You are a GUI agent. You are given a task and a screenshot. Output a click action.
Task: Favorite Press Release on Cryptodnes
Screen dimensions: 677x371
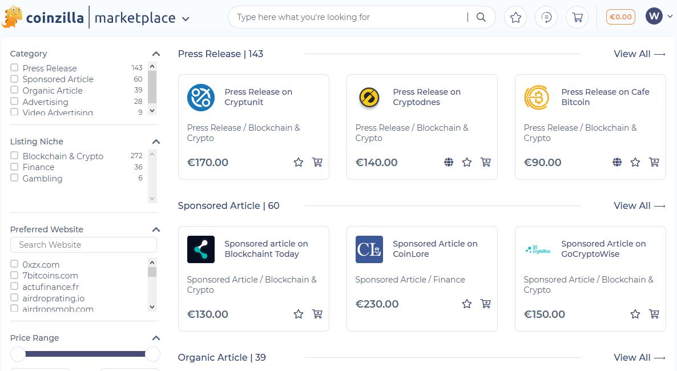(467, 163)
